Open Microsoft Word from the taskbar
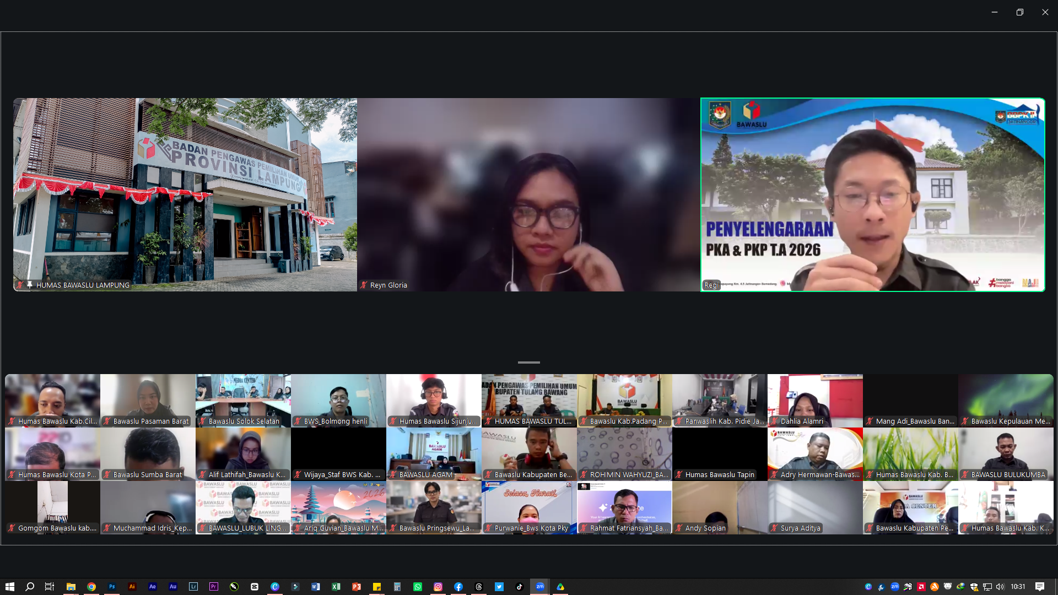Image resolution: width=1058 pixels, height=595 pixels. tap(316, 587)
